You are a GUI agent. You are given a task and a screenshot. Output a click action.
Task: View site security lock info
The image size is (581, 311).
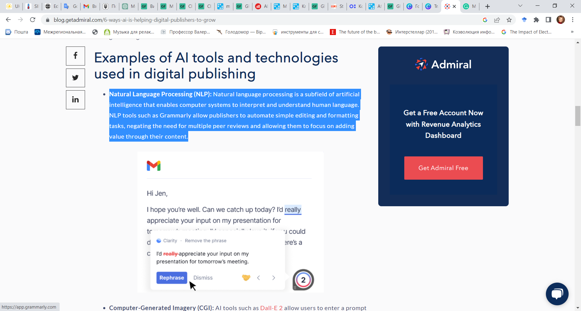pyautogui.click(x=48, y=20)
